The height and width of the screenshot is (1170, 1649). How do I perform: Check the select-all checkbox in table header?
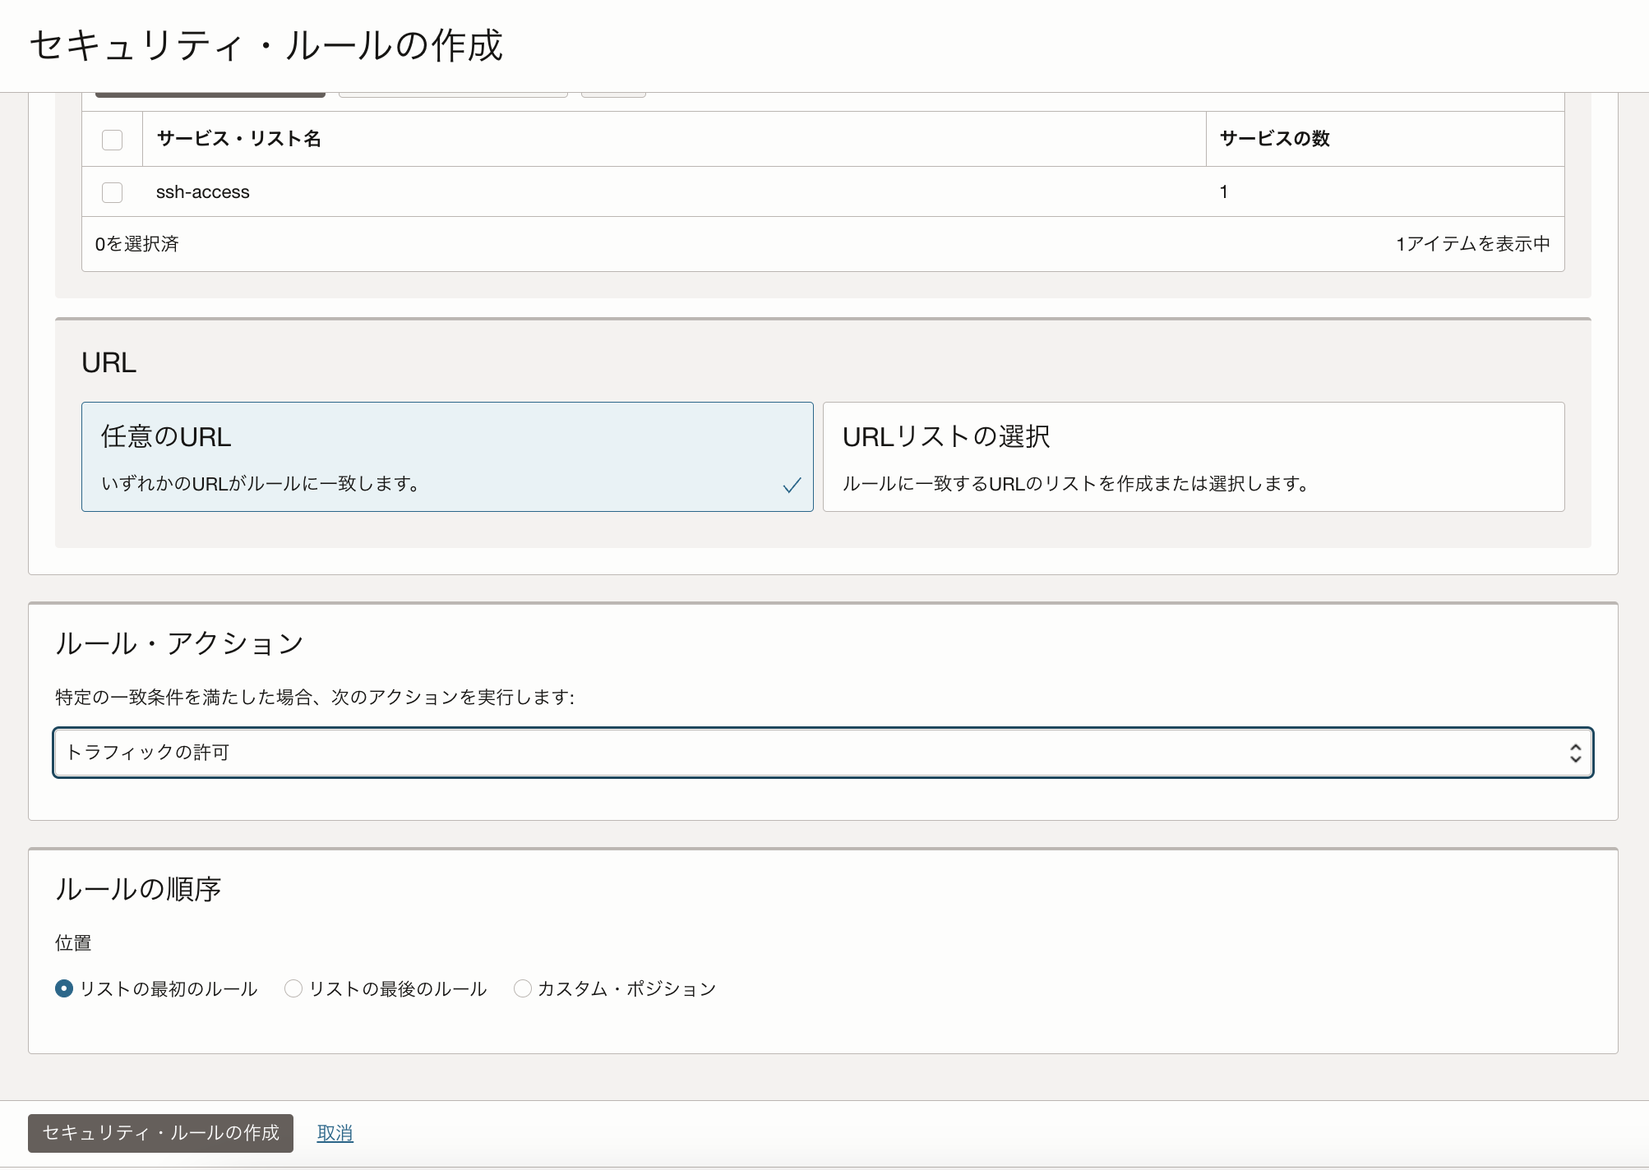[113, 139]
